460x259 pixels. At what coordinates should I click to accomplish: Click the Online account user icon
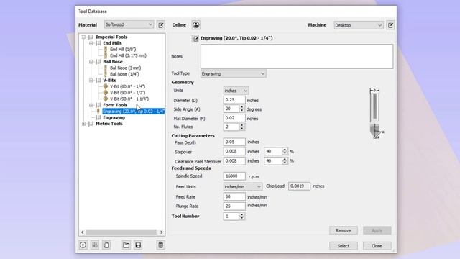pyautogui.click(x=196, y=25)
